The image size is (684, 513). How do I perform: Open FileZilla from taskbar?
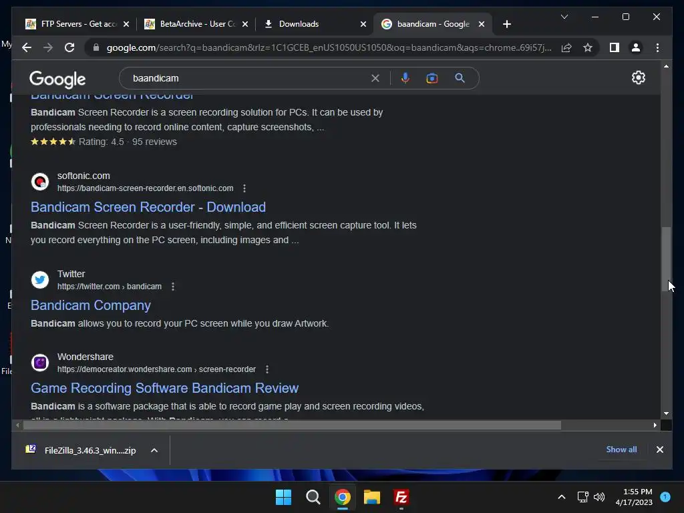[x=401, y=497]
